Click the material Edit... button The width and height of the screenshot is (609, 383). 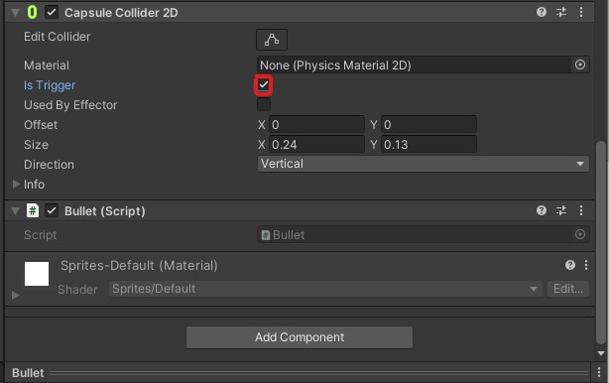click(568, 289)
